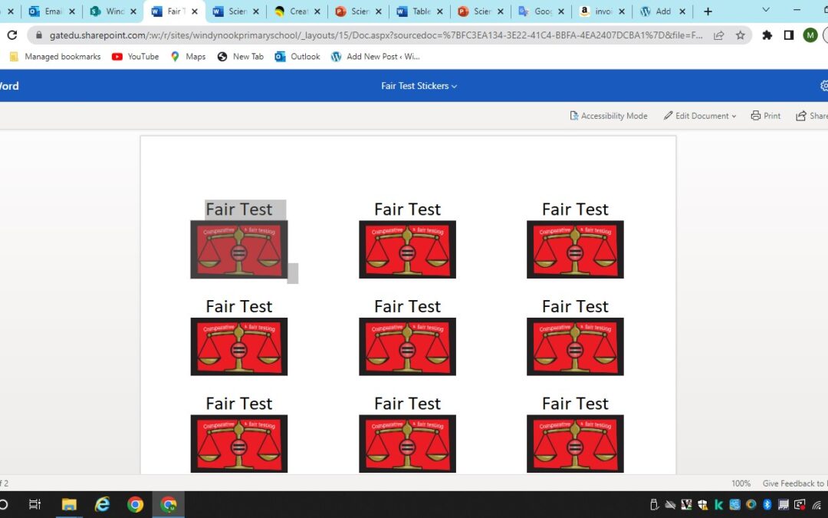
Task: Open a new browser tab
Action: (x=708, y=12)
